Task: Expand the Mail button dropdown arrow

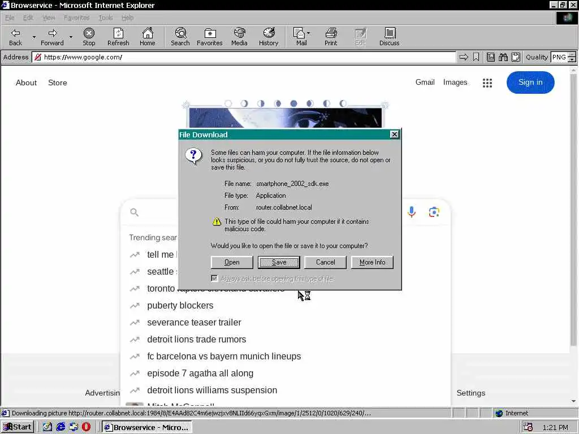Action: 308,33
